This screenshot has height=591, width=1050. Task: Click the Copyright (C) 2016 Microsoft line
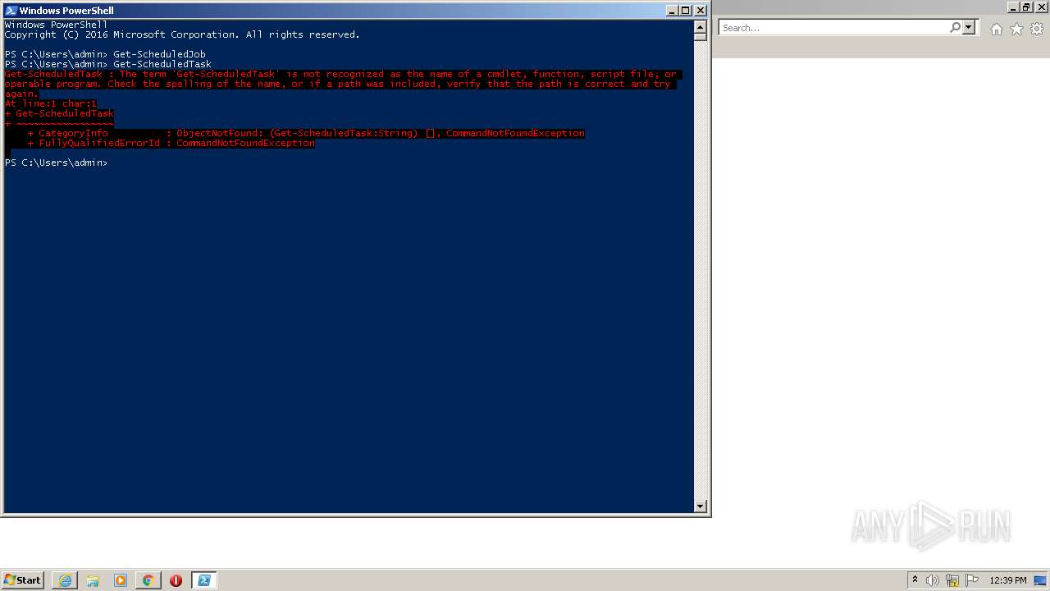[x=182, y=34]
